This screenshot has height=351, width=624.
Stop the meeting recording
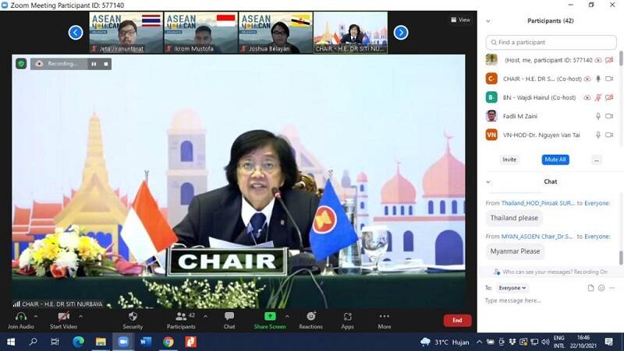(106, 64)
